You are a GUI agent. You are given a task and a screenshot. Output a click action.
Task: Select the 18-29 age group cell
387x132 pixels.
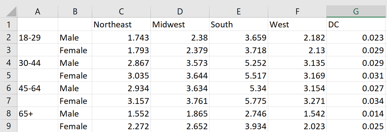click(x=38, y=37)
